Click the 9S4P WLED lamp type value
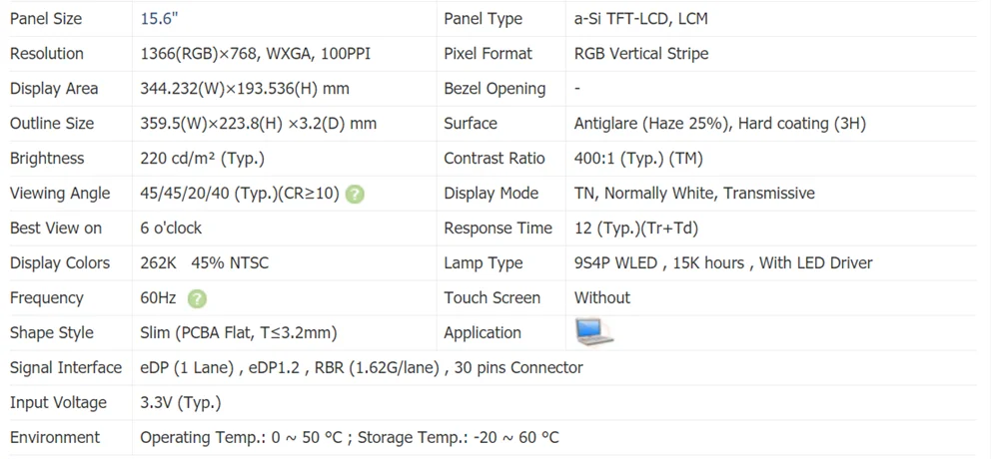Viewport: 999px width, 459px height. (x=722, y=263)
